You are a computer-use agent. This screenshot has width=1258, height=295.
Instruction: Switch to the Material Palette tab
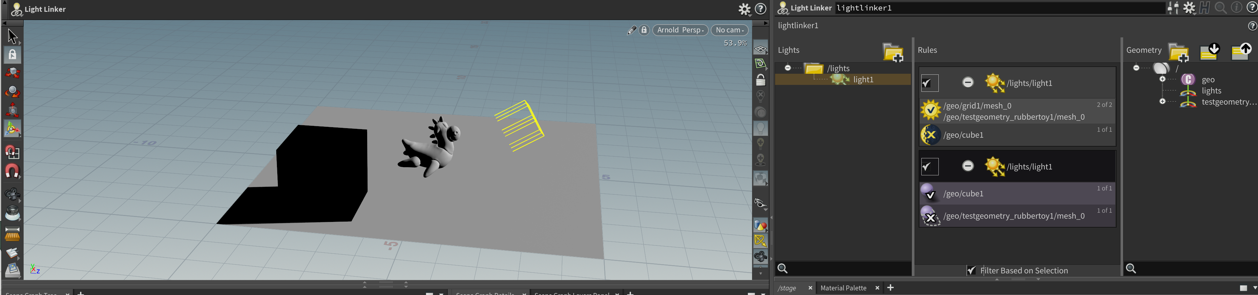click(x=844, y=288)
